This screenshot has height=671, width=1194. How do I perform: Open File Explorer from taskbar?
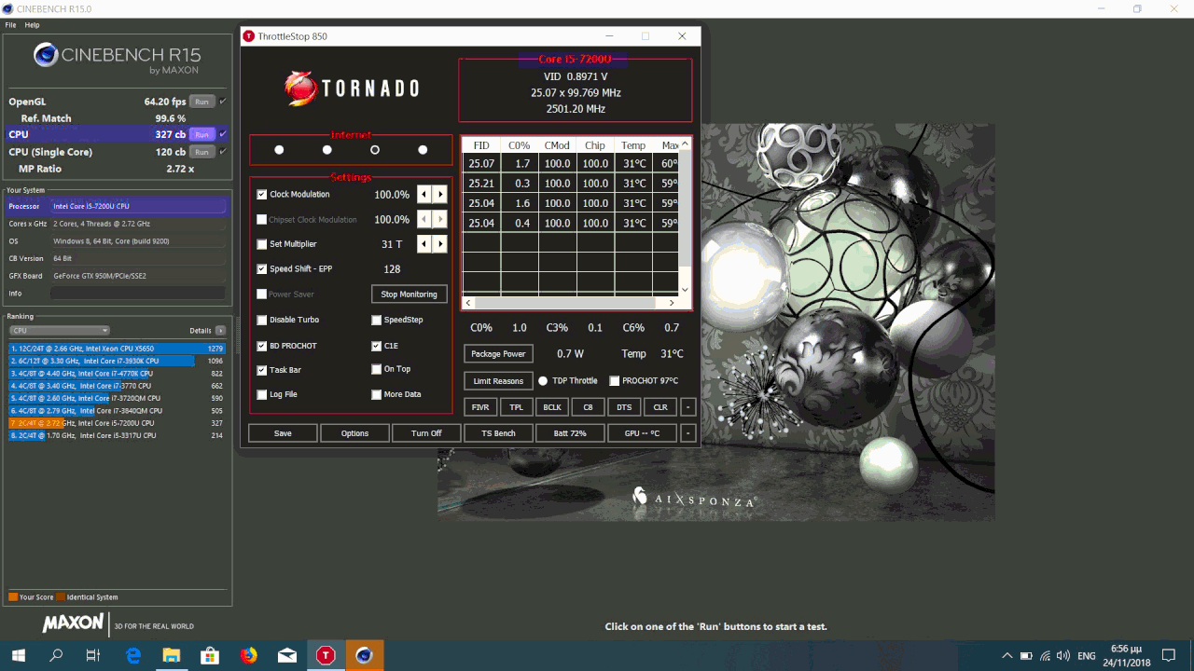tap(172, 655)
